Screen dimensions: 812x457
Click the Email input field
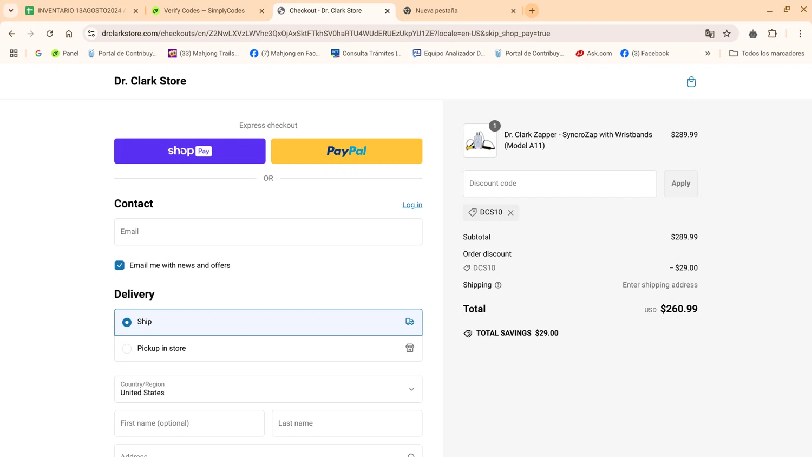[268, 232]
